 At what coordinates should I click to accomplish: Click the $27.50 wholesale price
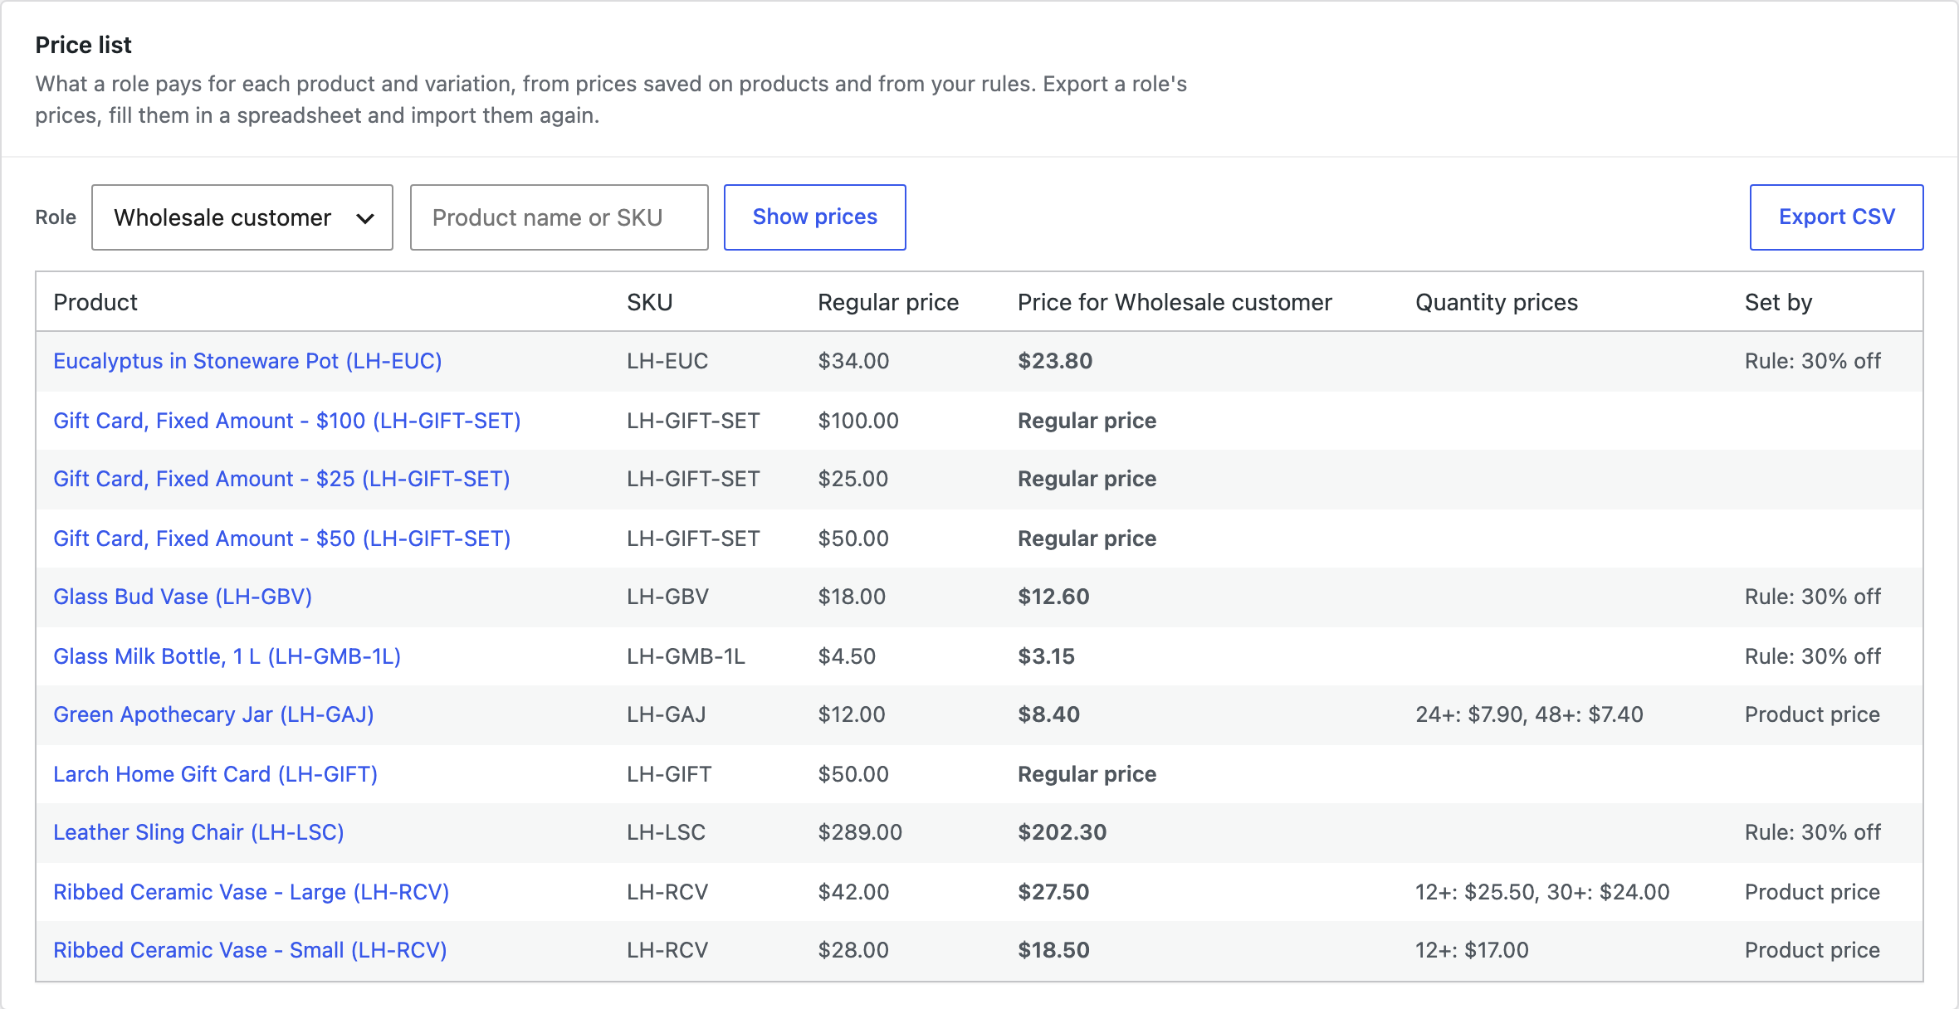pos(1053,892)
